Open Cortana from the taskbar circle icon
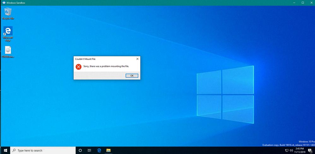Viewport: 315px width, 154px height. click(x=80, y=151)
